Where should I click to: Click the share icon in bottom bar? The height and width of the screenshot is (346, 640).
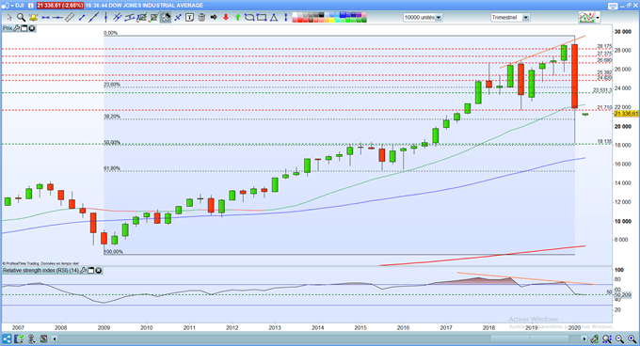tap(7, 338)
